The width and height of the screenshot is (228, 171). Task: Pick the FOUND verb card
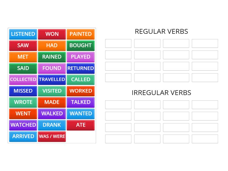click(52, 68)
